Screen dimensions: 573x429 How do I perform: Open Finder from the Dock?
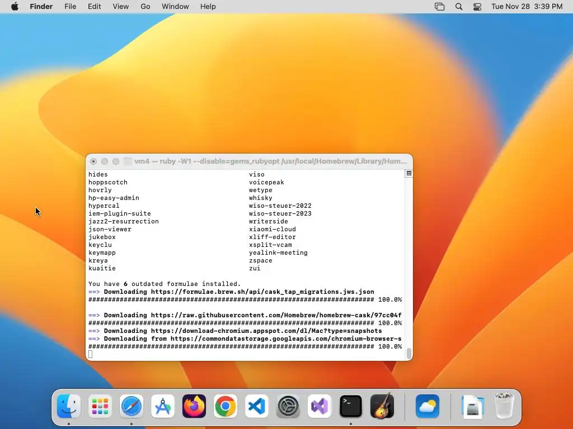tap(69, 406)
